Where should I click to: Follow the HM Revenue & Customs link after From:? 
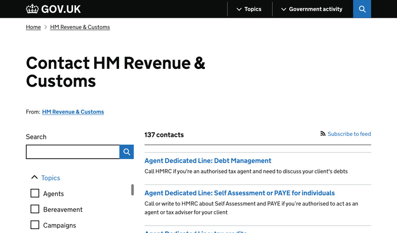pyautogui.click(x=73, y=112)
